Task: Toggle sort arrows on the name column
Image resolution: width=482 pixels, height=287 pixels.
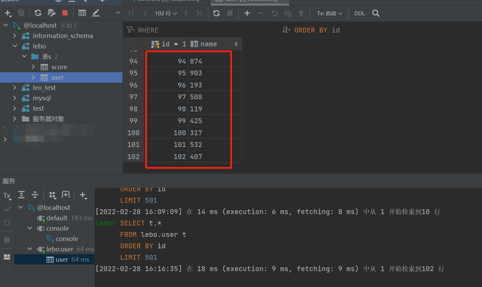Action: pos(236,44)
